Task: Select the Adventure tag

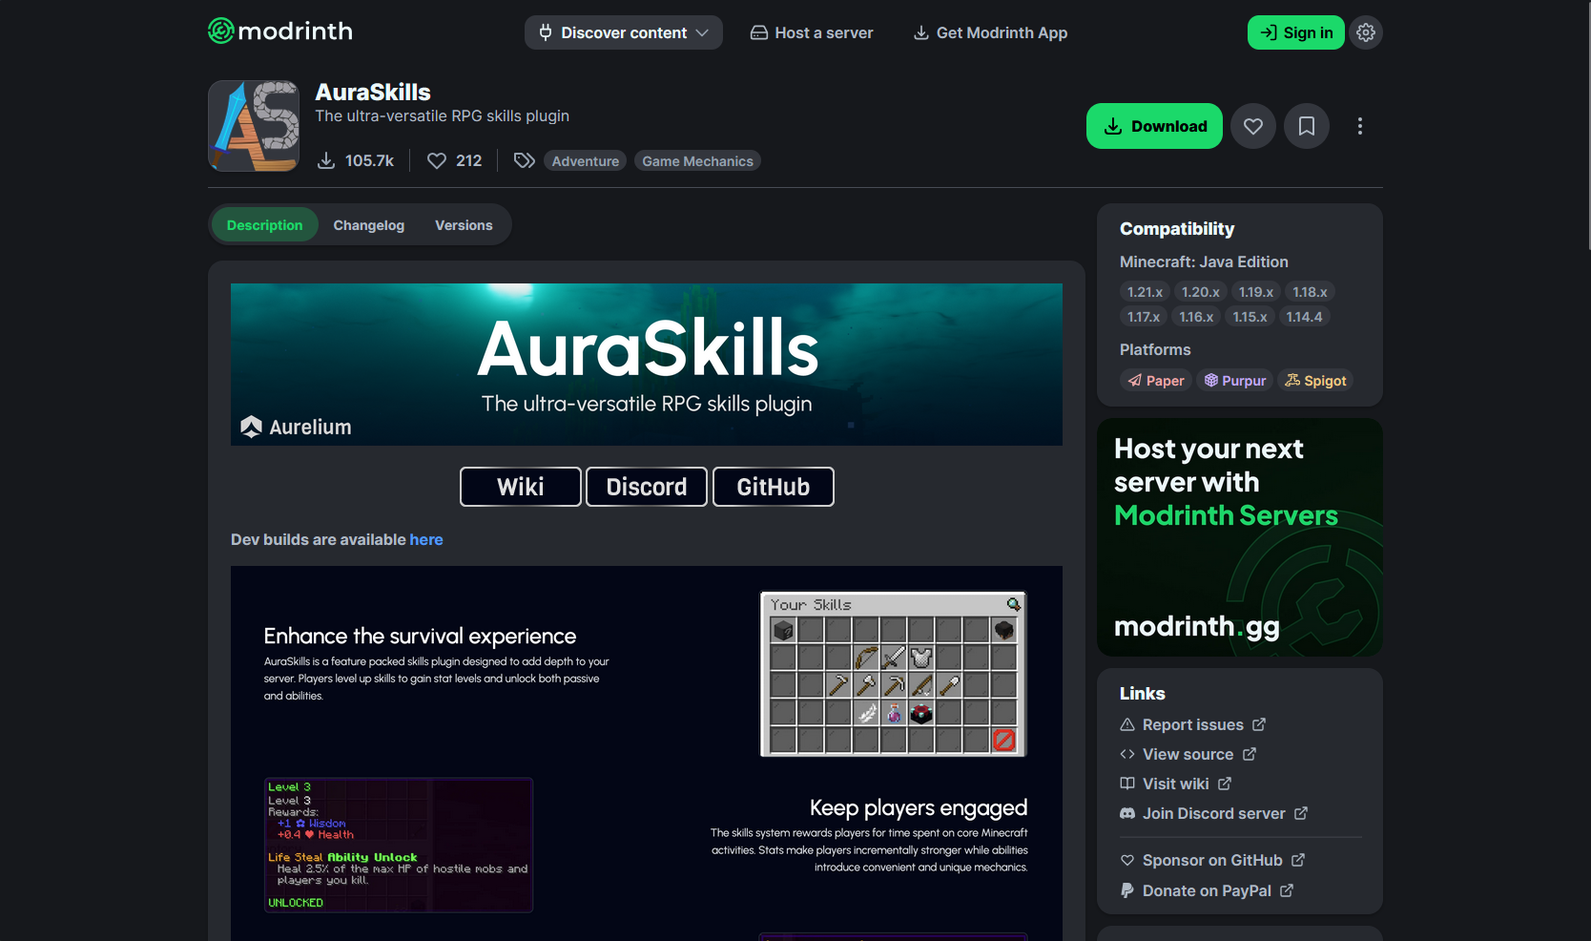Action: tap(585, 161)
